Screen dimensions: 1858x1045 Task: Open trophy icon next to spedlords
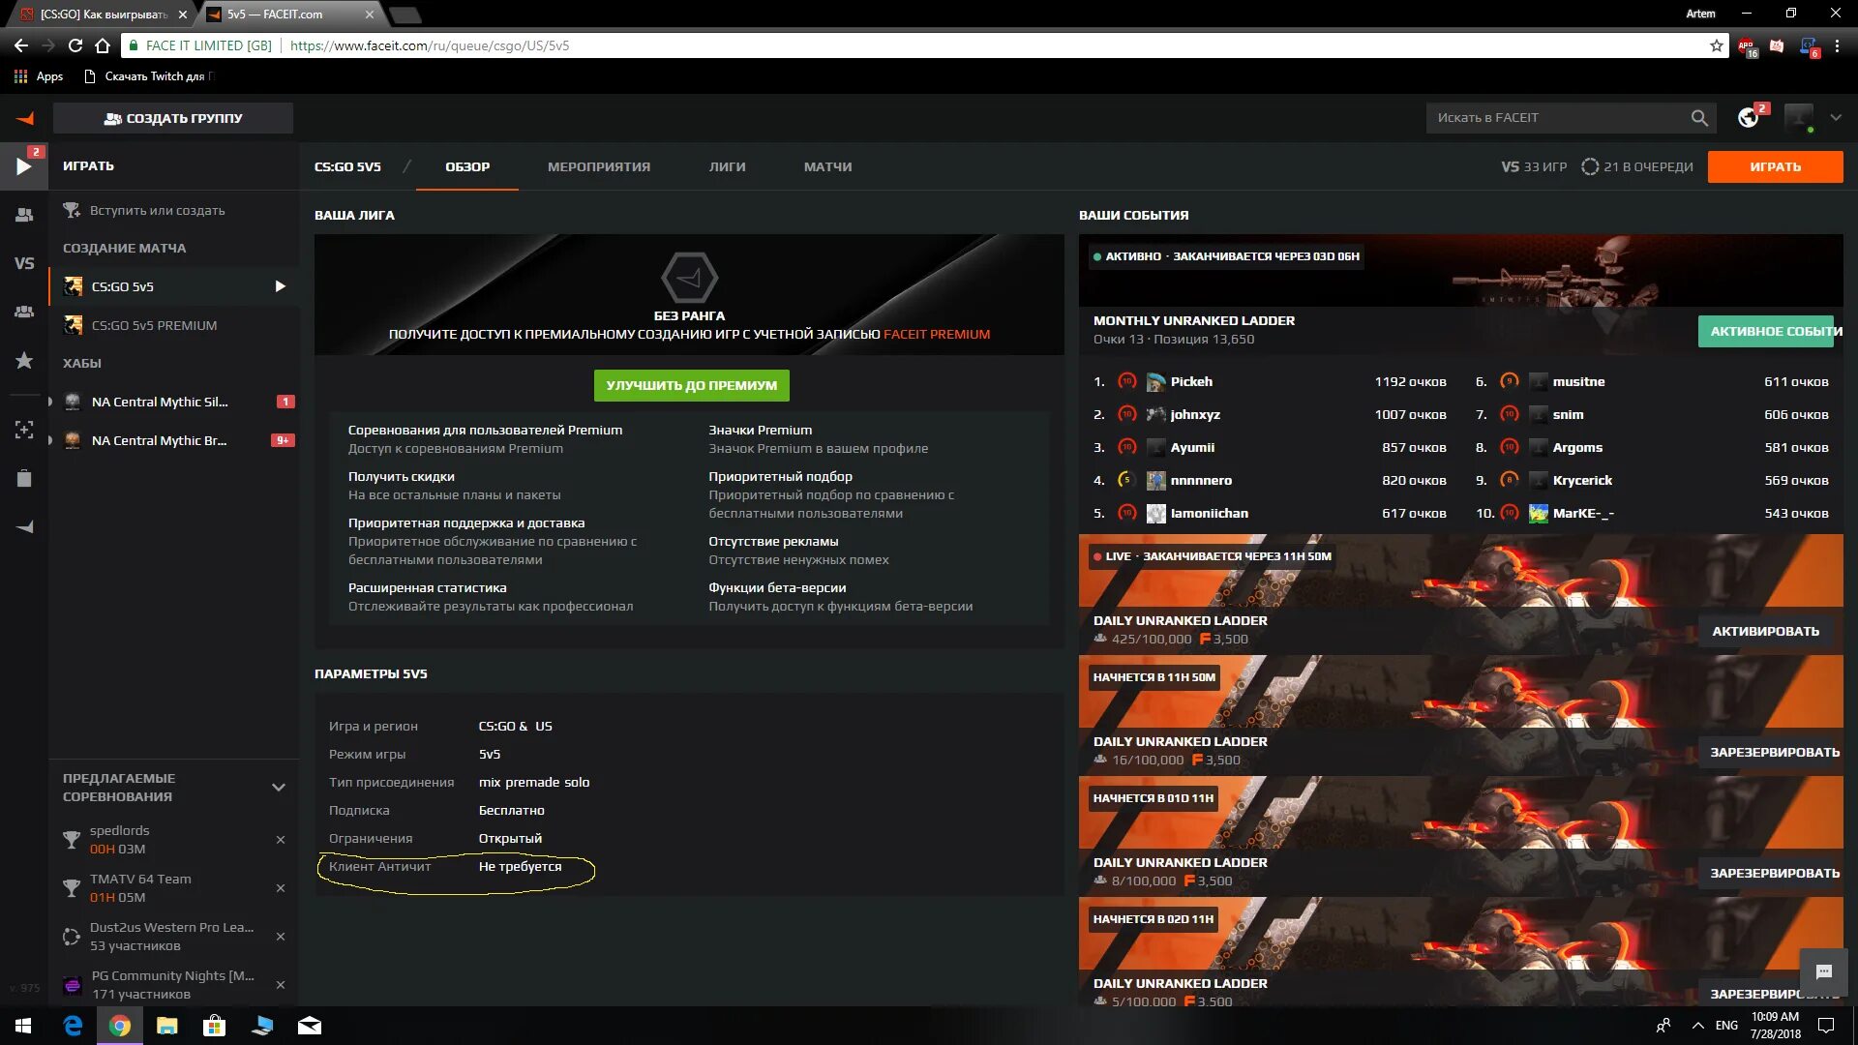tap(72, 839)
